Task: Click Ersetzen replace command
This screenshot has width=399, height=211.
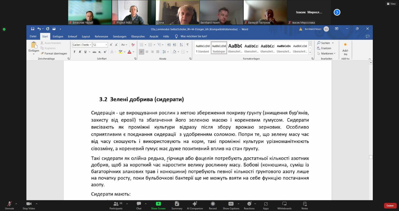Action: (324, 48)
